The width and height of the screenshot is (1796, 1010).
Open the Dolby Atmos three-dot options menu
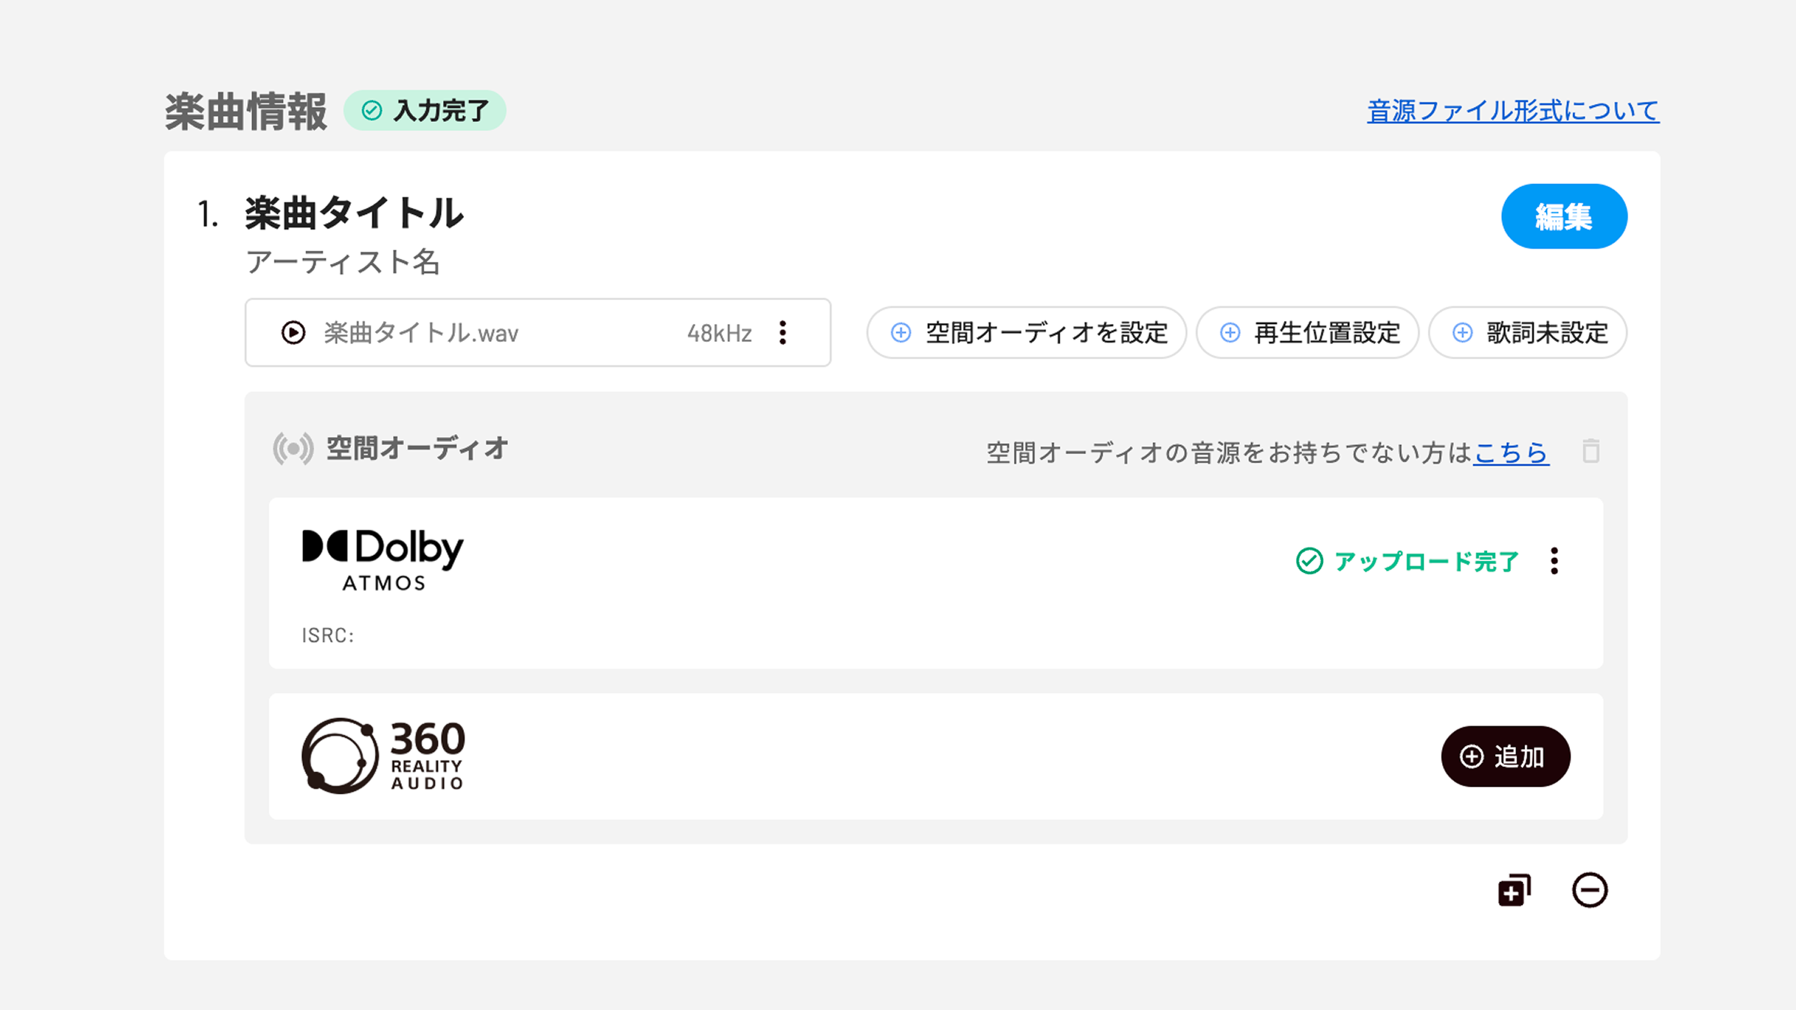pos(1554,560)
